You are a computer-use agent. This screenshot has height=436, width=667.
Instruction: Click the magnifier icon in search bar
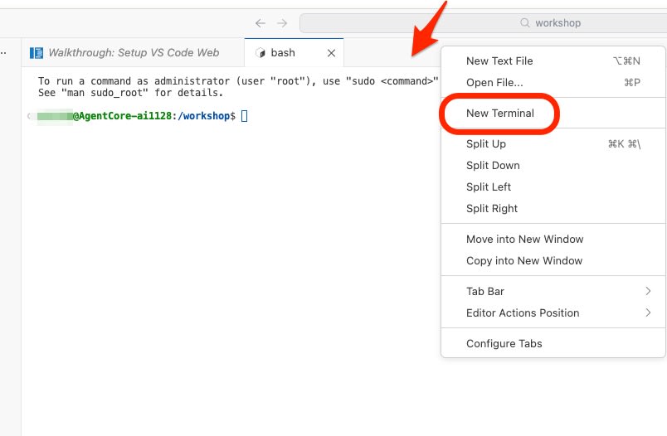(525, 23)
